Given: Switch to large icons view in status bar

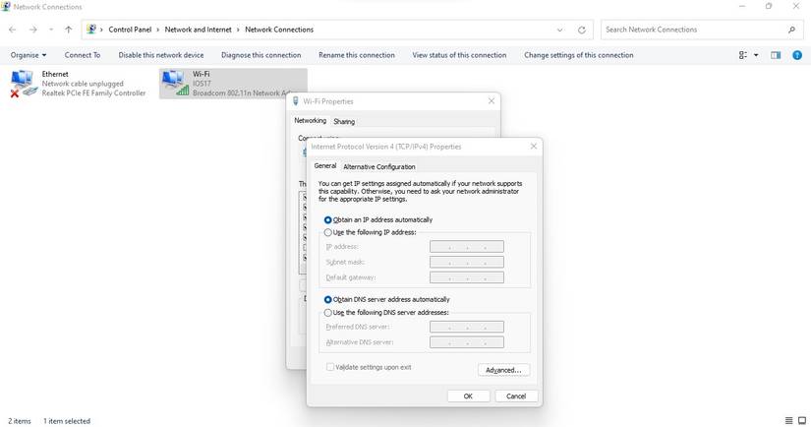Looking at the screenshot, I should 802,421.
